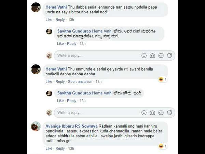Like Savitha Gundurao's second reply
The height and width of the screenshot is (154, 205).
coord(60,101)
